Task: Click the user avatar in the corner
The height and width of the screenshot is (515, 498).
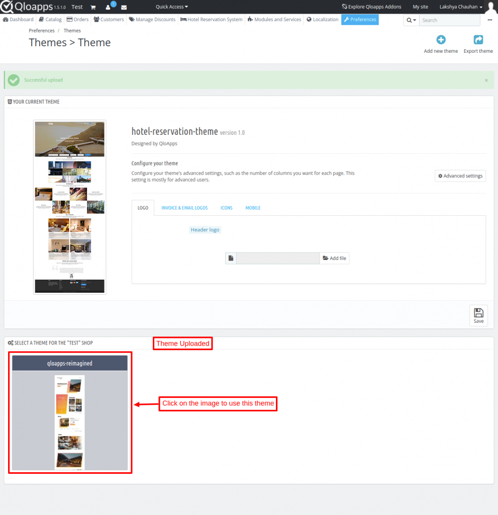Action: (491, 7)
